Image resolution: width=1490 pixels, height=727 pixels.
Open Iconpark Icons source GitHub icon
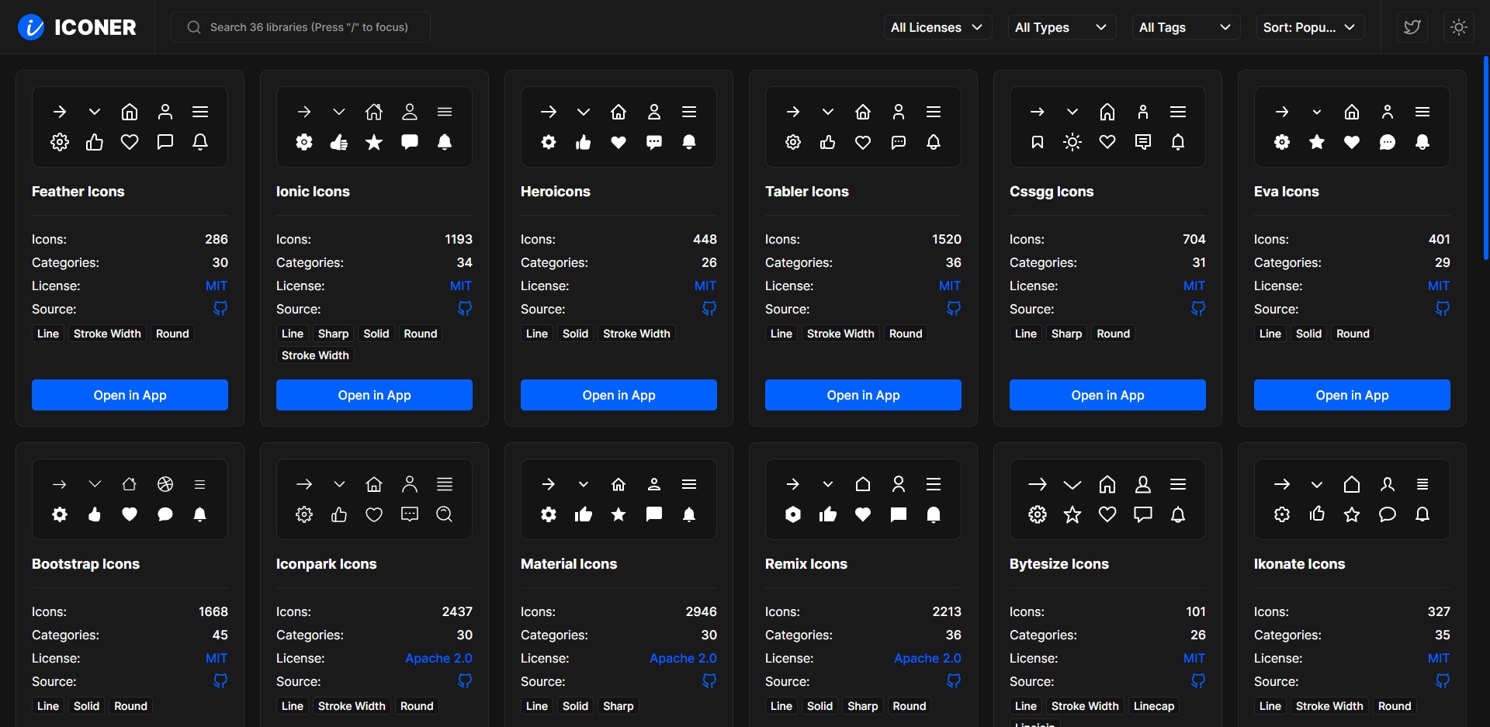(465, 681)
